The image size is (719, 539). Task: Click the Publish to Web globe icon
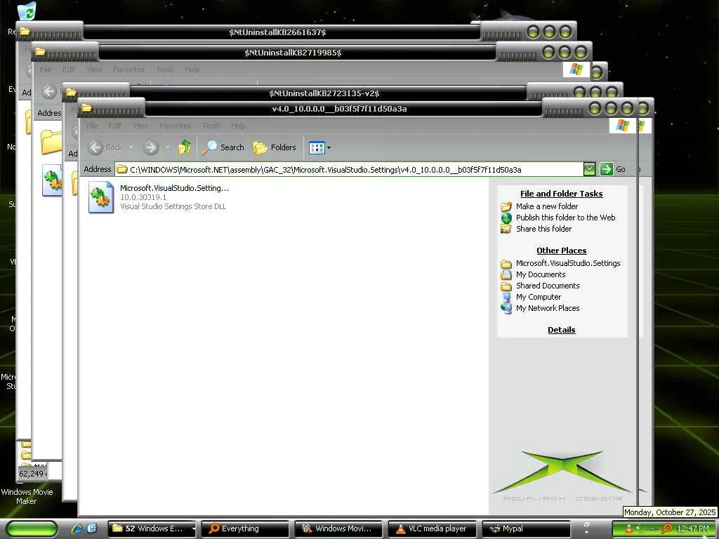tap(506, 218)
